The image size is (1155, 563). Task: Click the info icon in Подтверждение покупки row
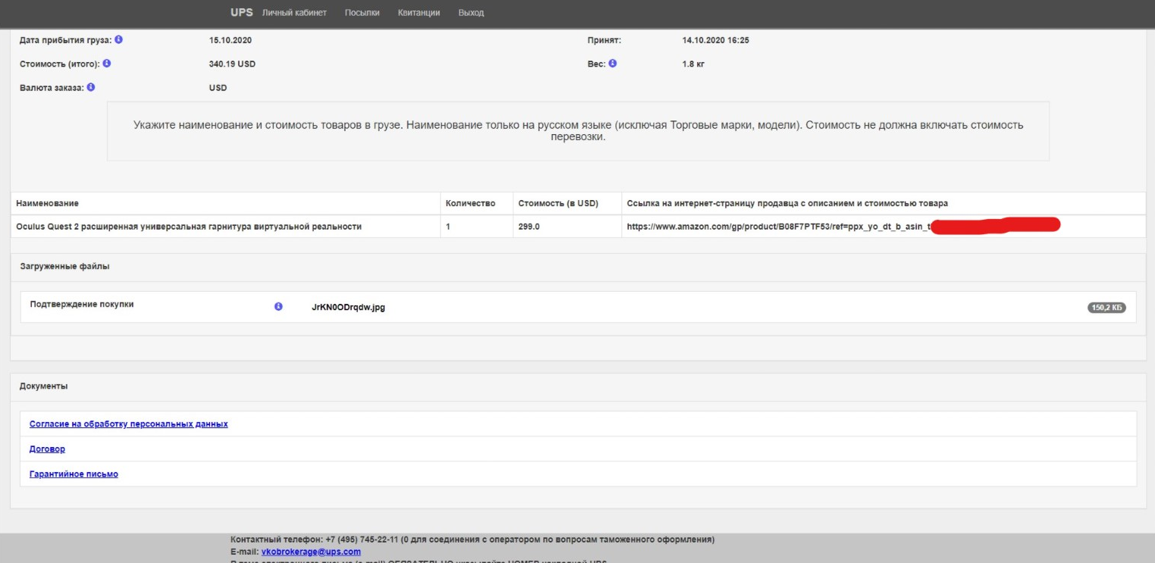[x=278, y=307]
